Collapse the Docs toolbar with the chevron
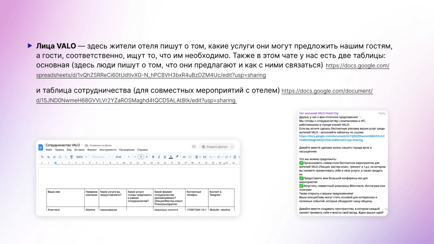434x244 pixels. pos(239,157)
